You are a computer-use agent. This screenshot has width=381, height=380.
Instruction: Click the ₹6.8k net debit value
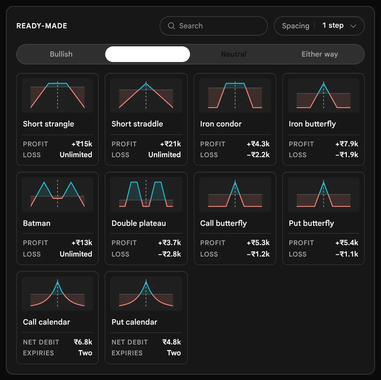tap(83, 342)
